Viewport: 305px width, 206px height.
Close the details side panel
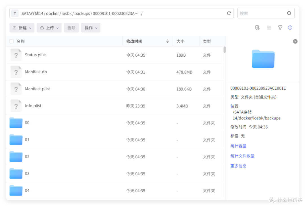(295, 41)
